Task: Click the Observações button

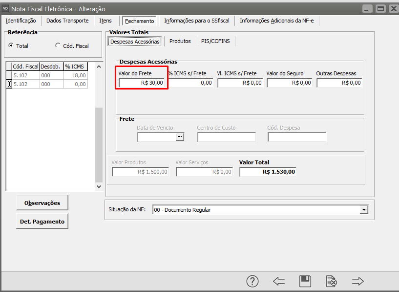Action: (x=42, y=202)
